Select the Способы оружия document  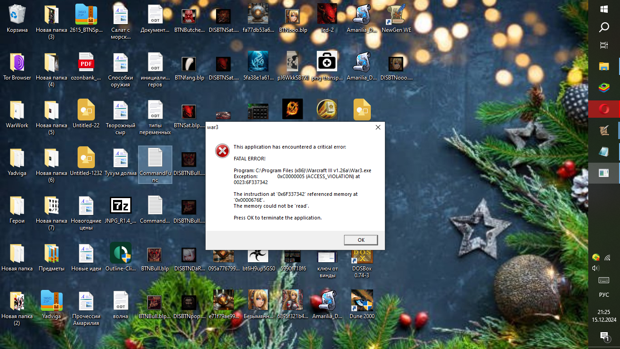click(121, 70)
